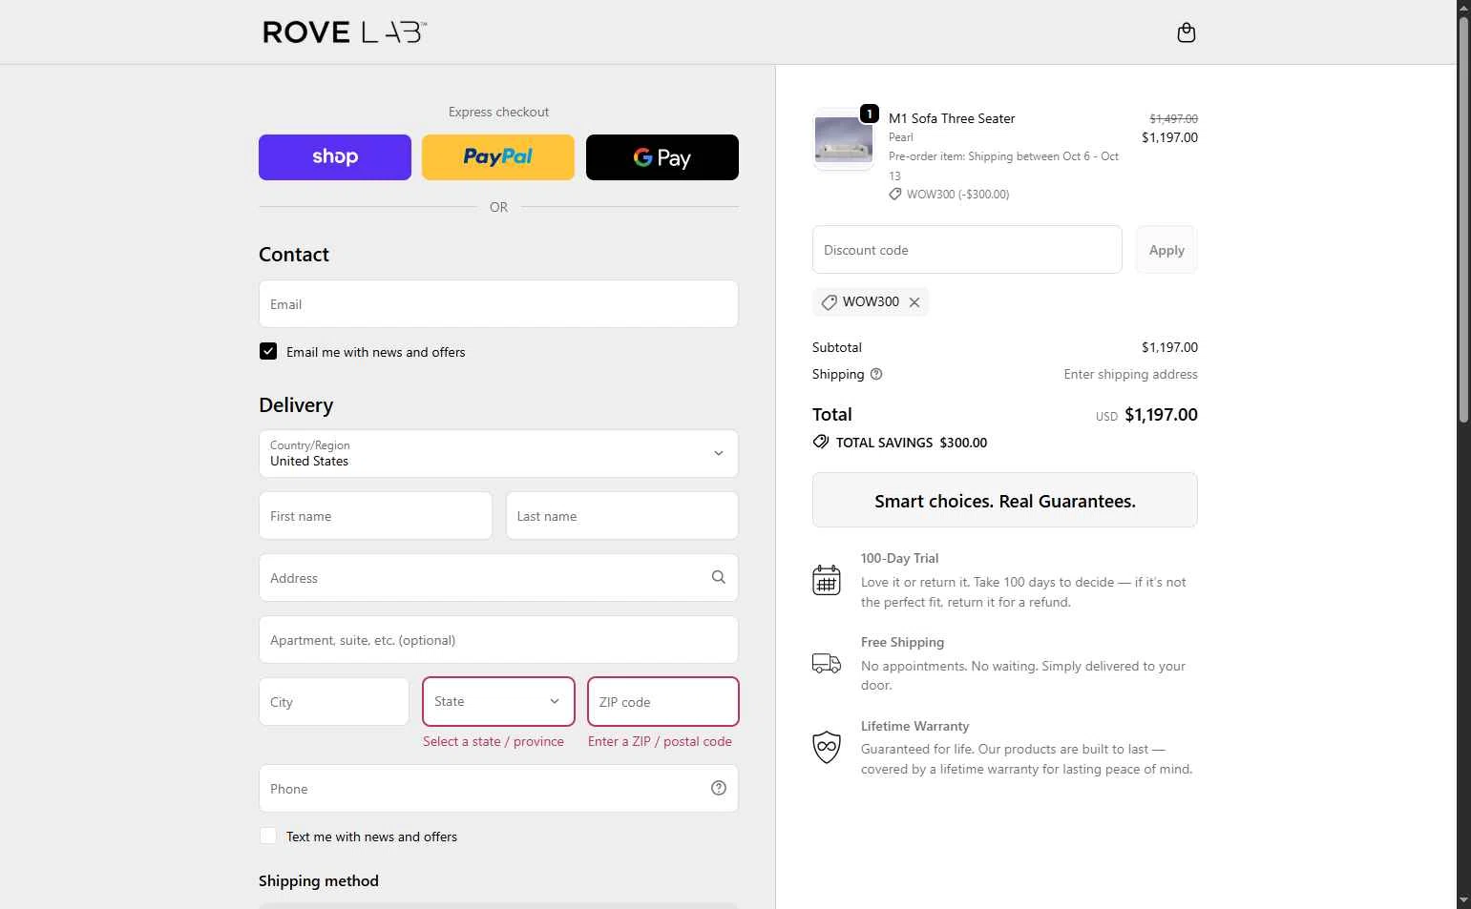1471x909 pixels.
Task: Pay with Google Pay express button
Action: coord(662,157)
